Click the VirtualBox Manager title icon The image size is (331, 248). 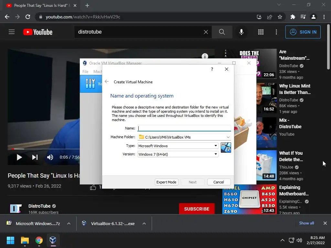[85, 63]
